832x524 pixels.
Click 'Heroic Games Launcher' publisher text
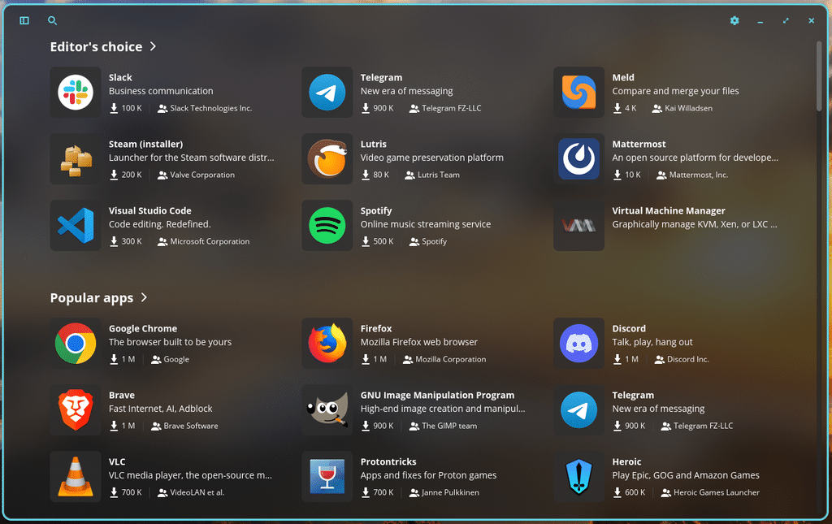pyautogui.click(x=717, y=492)
